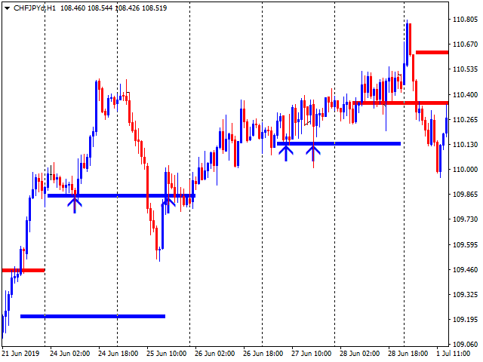Click the 24 Jun 18:00 time label
483x362 pixels.
click(x=118, y=354)
